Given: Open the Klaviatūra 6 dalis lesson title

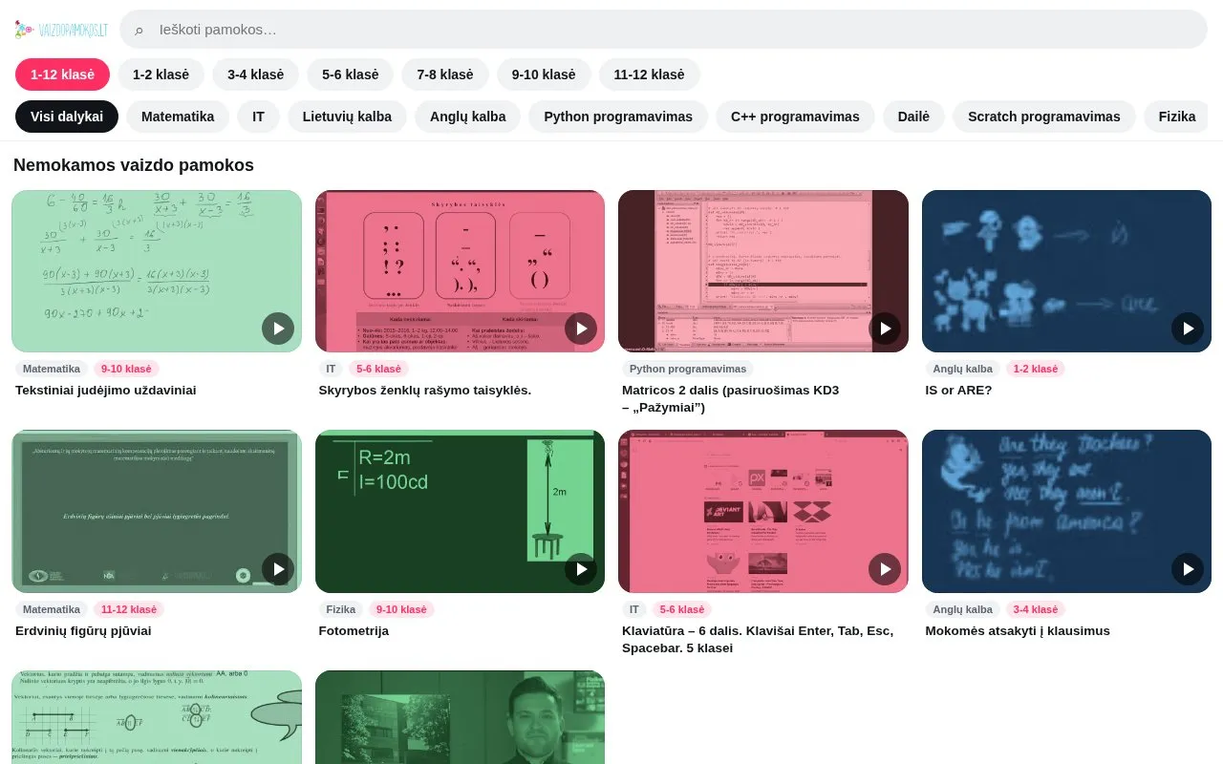Looking at the screenshot, I should point(758,640).
